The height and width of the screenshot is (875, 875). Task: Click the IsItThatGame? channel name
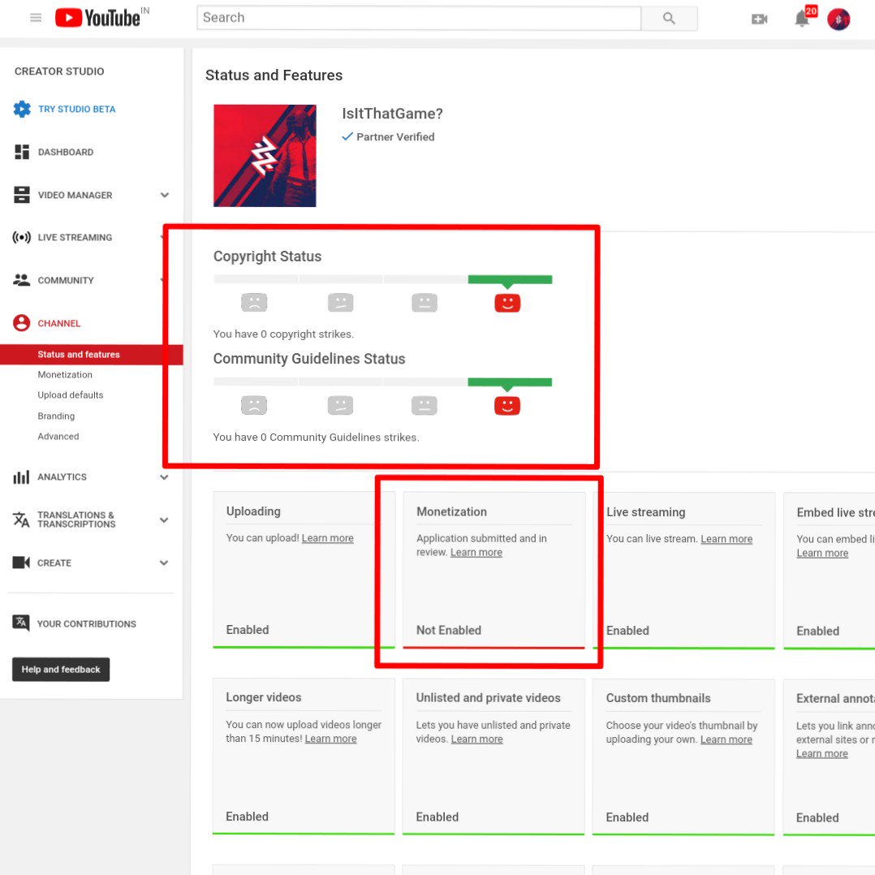click(392, 114)
